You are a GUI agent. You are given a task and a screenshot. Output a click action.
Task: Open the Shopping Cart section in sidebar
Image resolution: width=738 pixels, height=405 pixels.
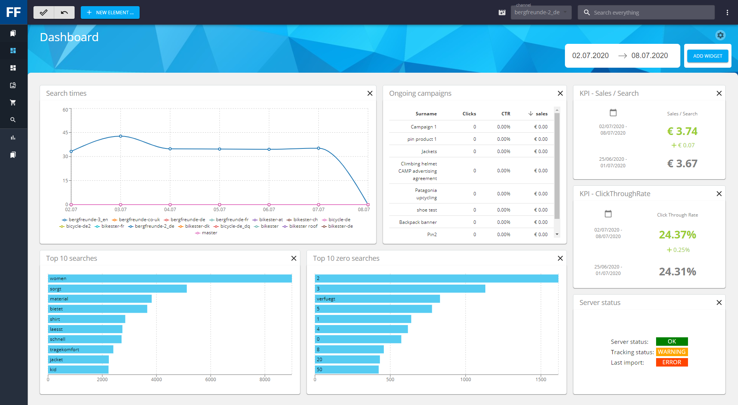click(x=13, y=102)
